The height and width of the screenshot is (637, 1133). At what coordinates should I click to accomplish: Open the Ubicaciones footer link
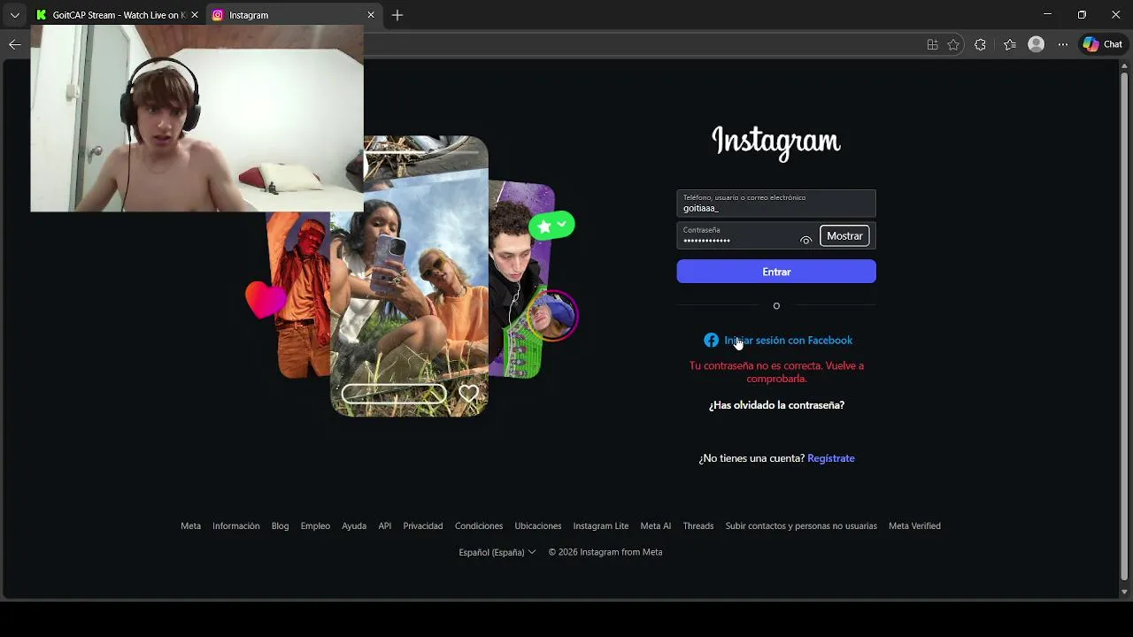click(x=538, y=526)
